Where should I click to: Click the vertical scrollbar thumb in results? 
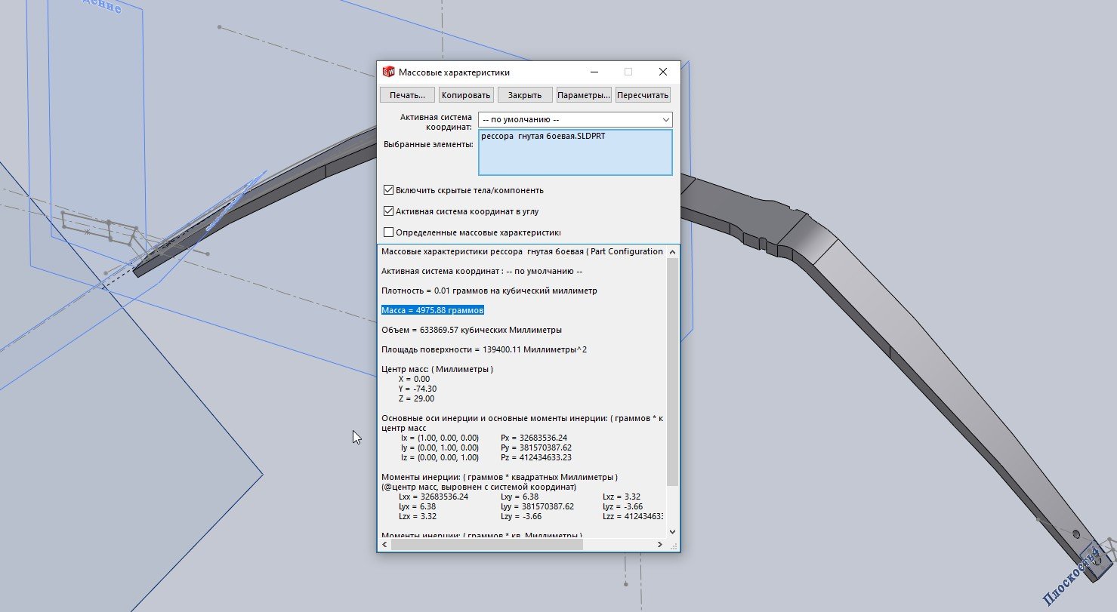[672, 370]
